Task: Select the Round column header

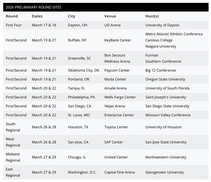Action: [12, 16]
